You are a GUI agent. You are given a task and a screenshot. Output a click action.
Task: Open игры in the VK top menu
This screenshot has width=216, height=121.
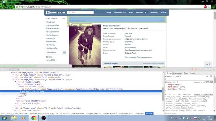[x=131, y=13]
